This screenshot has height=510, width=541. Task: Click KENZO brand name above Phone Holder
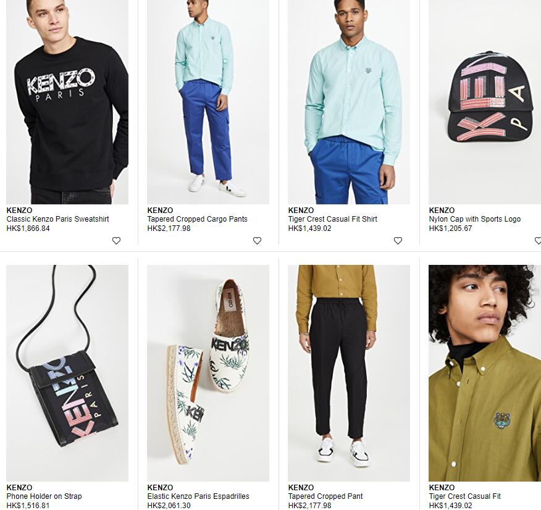(19, 488)
